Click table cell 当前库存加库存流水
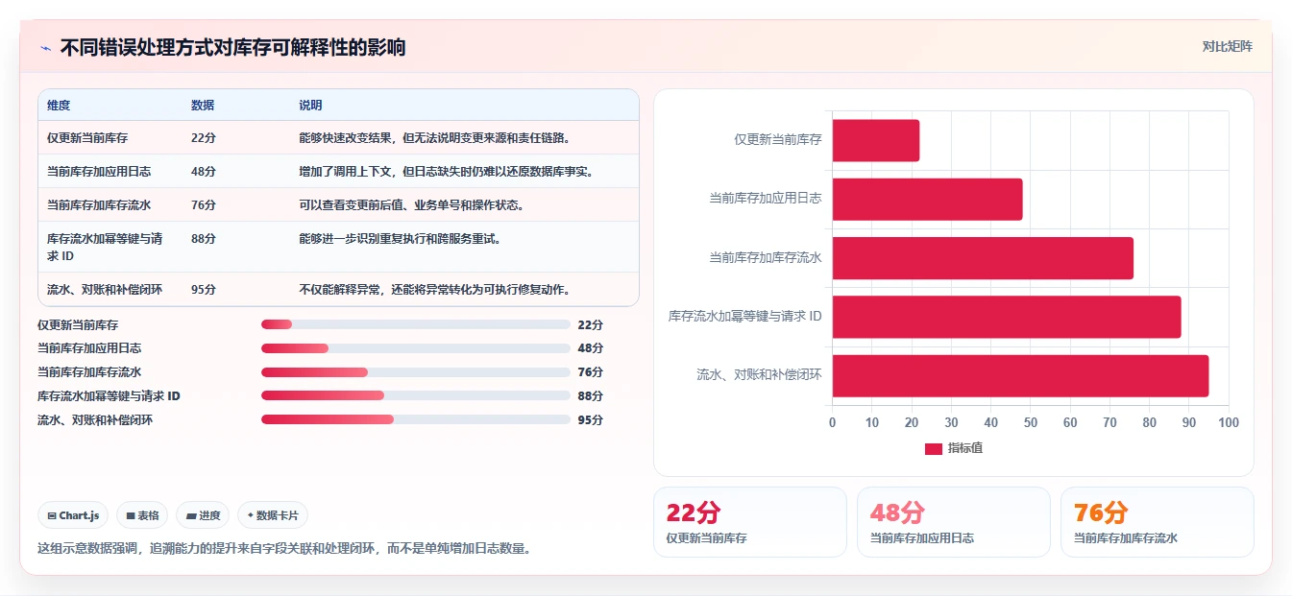Viewport: 1292px width, 596px height. (99, 204)
